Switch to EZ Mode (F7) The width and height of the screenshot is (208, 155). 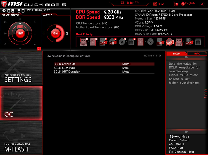(130, 3)
